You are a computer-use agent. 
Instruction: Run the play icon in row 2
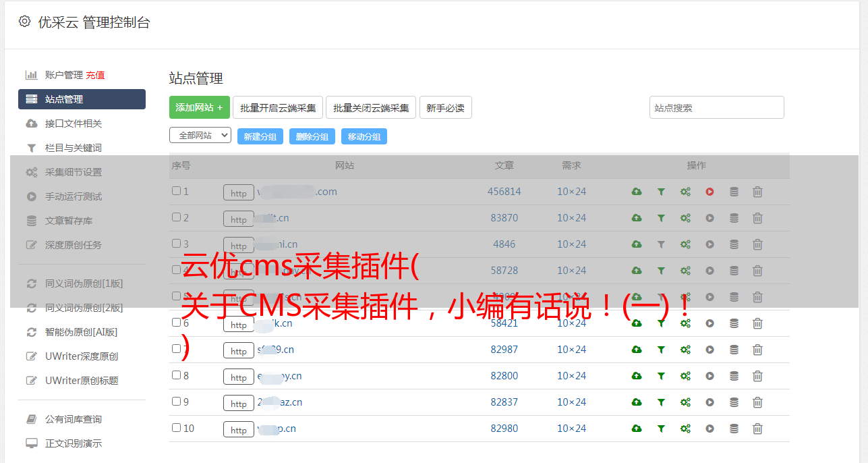click(710, 218)
